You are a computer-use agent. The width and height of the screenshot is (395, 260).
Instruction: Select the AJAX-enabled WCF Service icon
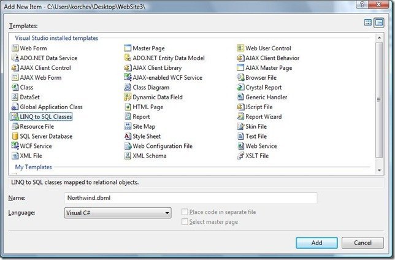(x=128, y=77)
